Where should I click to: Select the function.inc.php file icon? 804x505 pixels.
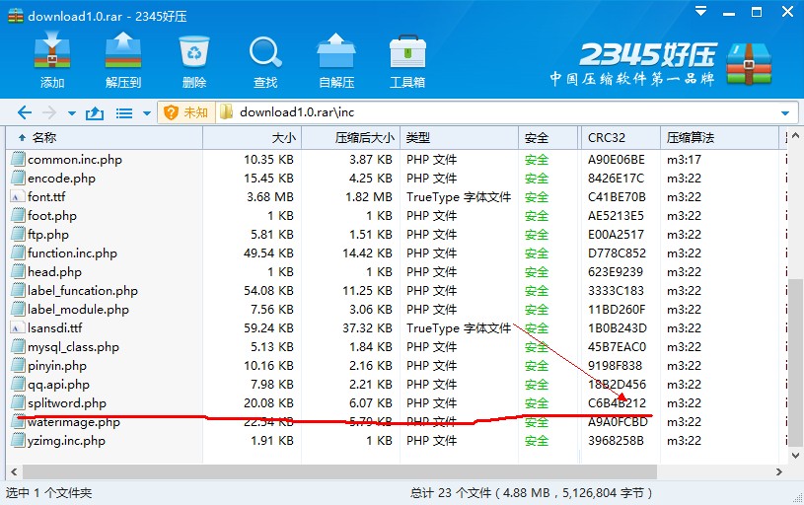(x=18, y=252)
